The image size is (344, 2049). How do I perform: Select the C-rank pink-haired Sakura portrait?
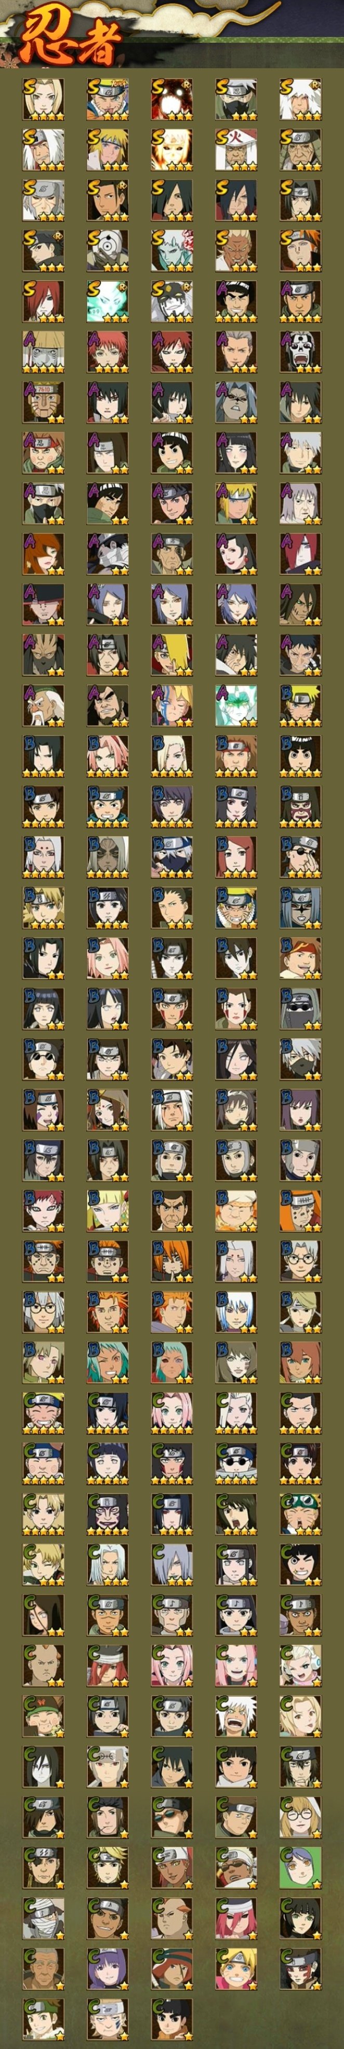172,1413
